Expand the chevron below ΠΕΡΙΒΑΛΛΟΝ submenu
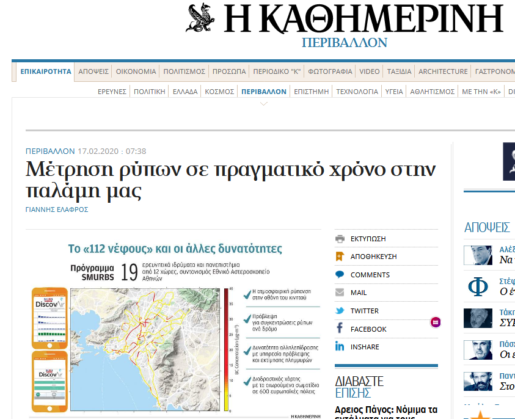 tap(264, 104)
